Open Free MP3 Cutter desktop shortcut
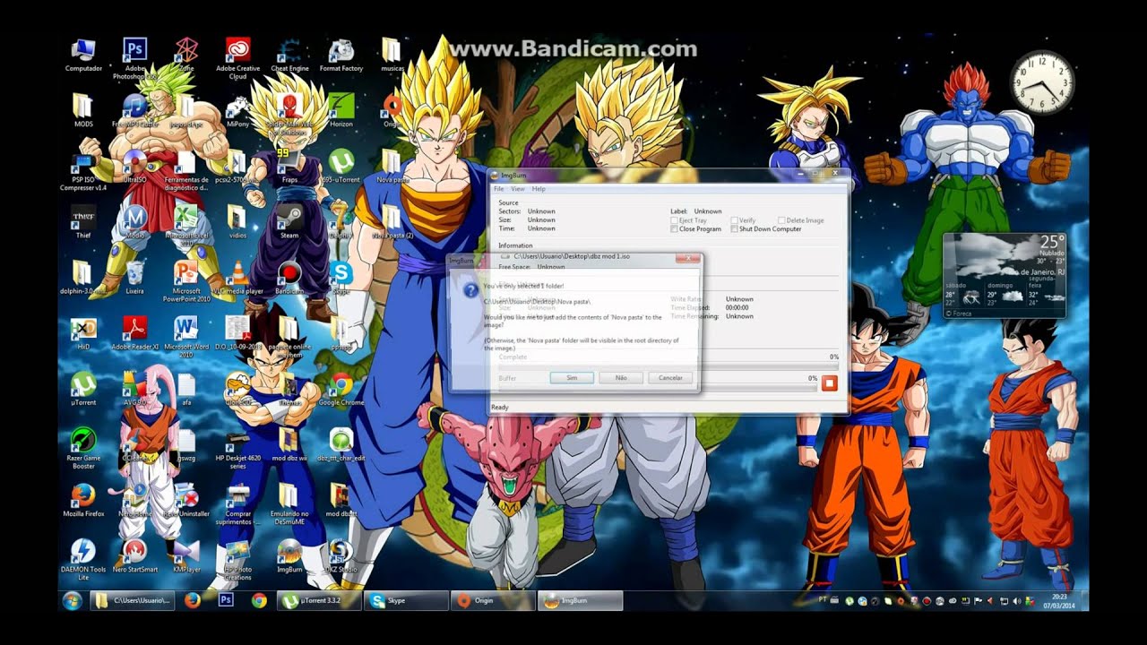 coord(134,111)
